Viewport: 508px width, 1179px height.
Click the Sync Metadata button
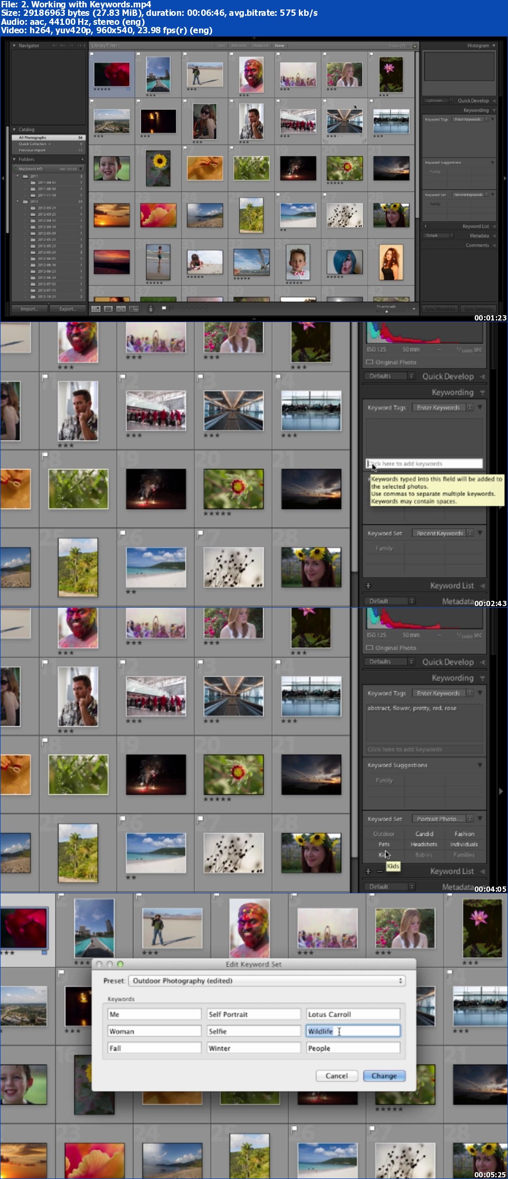[439, 309]
